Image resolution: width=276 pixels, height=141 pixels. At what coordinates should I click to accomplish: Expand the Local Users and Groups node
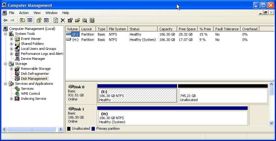12,49
